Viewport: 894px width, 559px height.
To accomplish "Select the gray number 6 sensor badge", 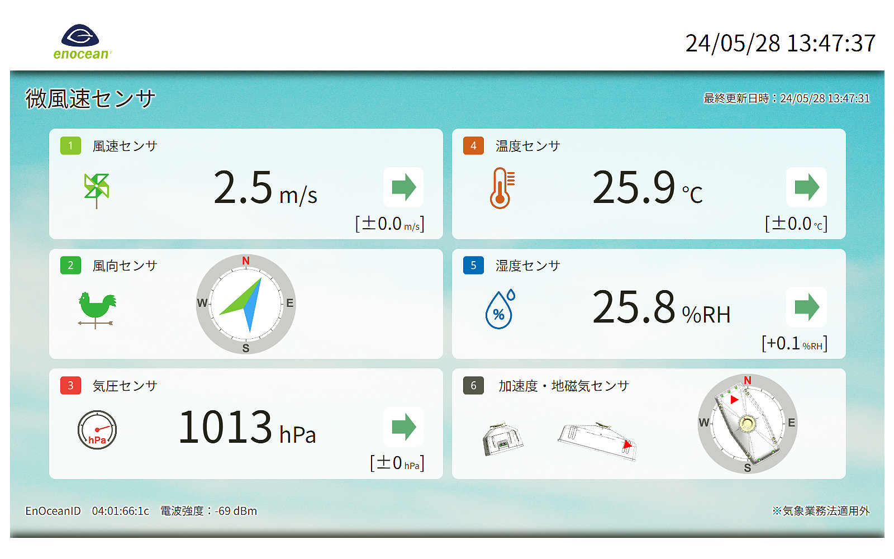I will coord(473,386).
